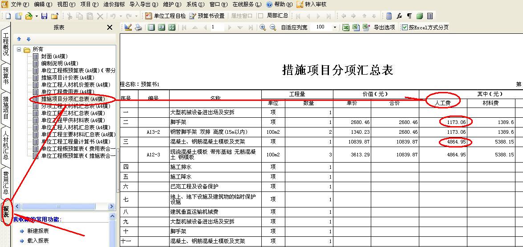Click the calculator icon in the toolbar
This screenshot has width=523, height=247.
pos(389,16)
